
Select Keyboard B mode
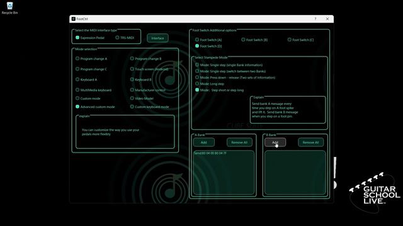click(141, 80)
